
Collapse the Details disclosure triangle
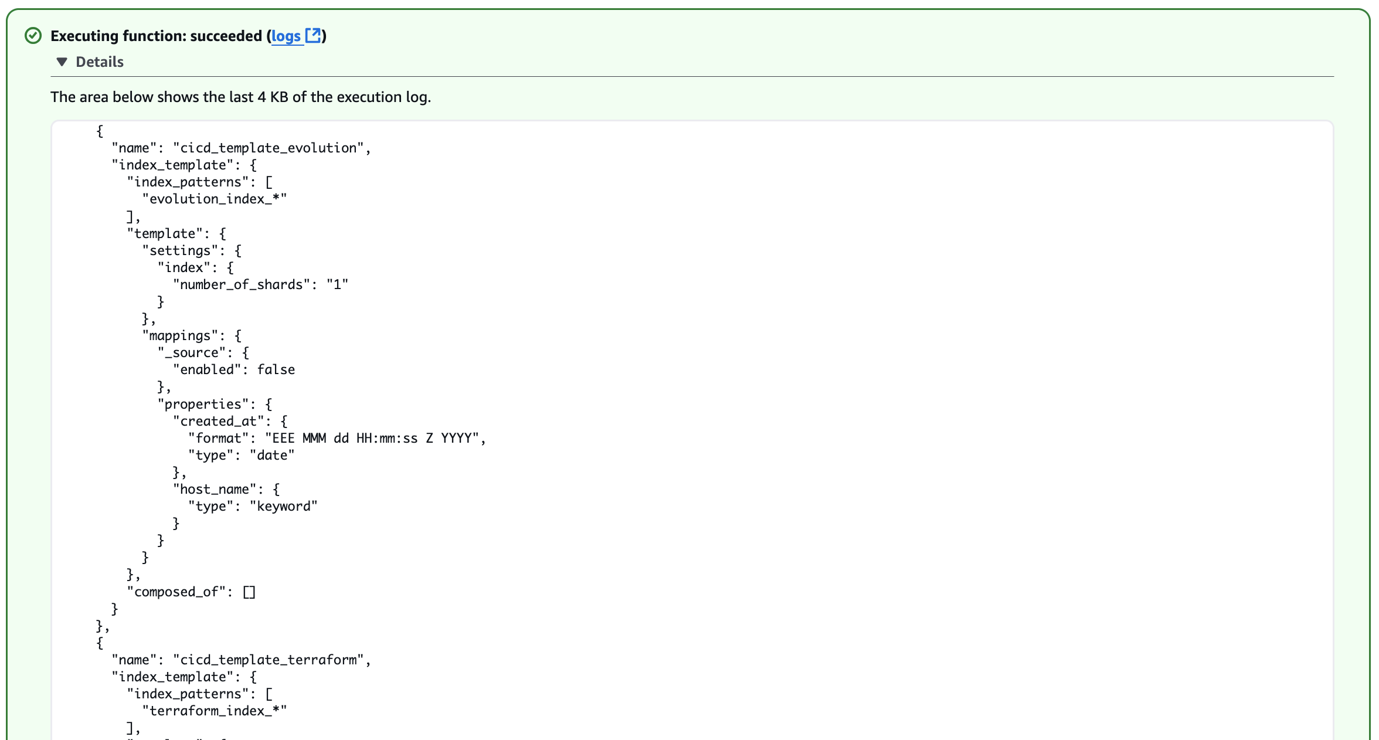point(62,62)
